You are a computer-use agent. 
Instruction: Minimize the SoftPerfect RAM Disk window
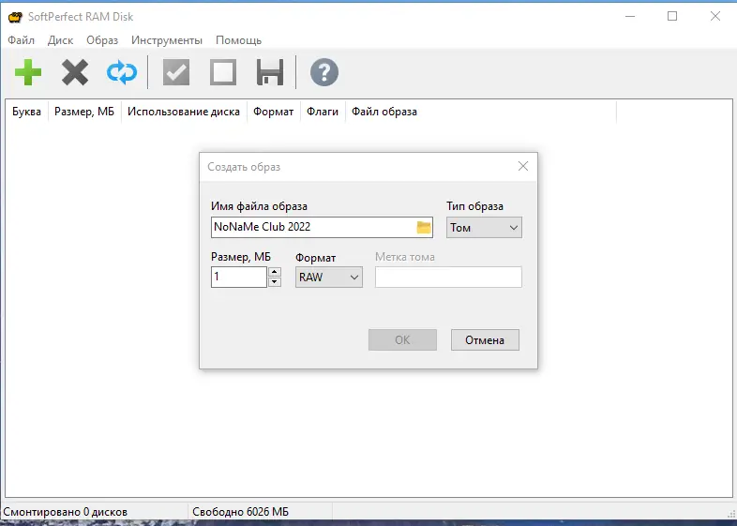[630, 17]
